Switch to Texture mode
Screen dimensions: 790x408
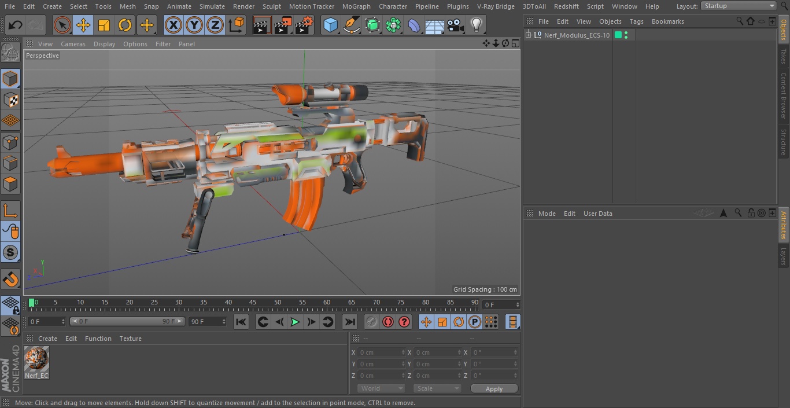(10, 100)
